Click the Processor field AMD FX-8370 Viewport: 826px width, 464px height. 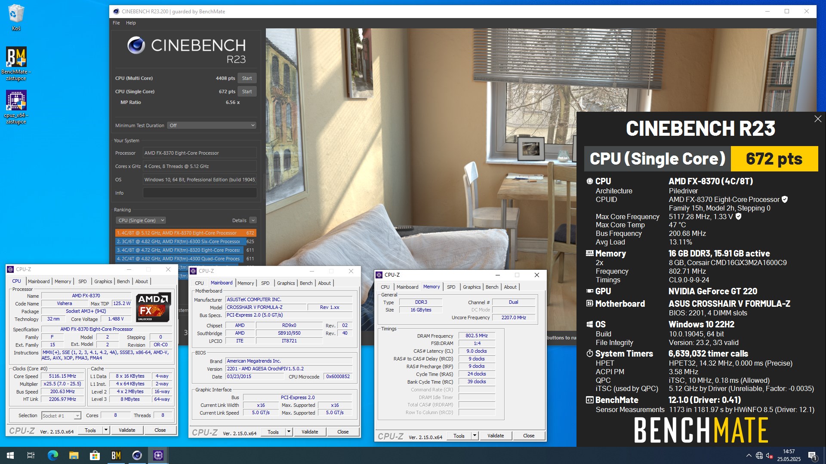pyautogui.click(x=200, y=153)
